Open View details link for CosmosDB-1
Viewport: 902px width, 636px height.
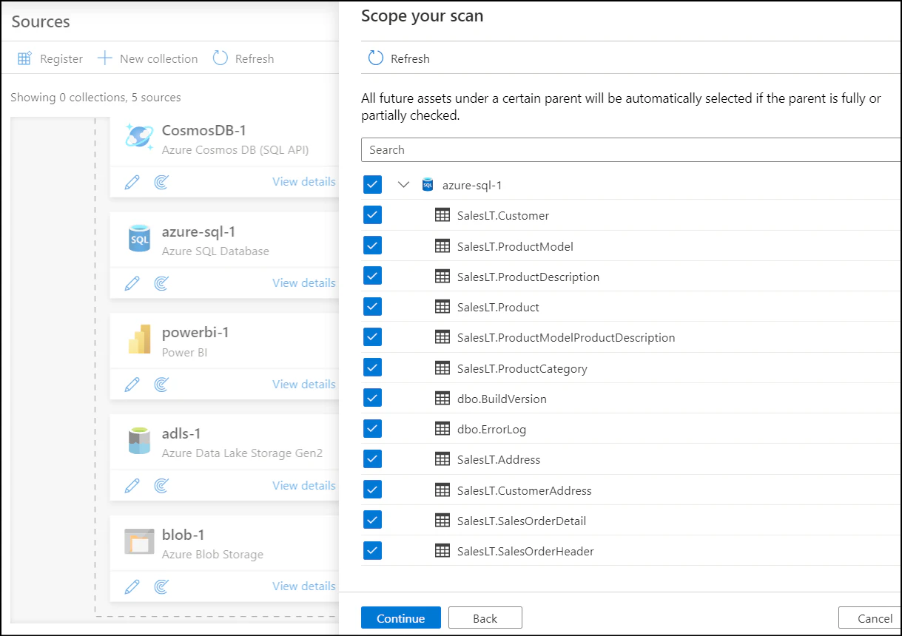[303, 181]
